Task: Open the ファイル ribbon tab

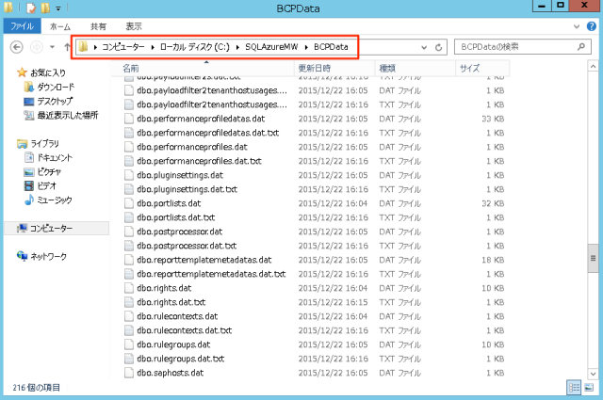Action: pyautogui.click(x=22, y=26)
